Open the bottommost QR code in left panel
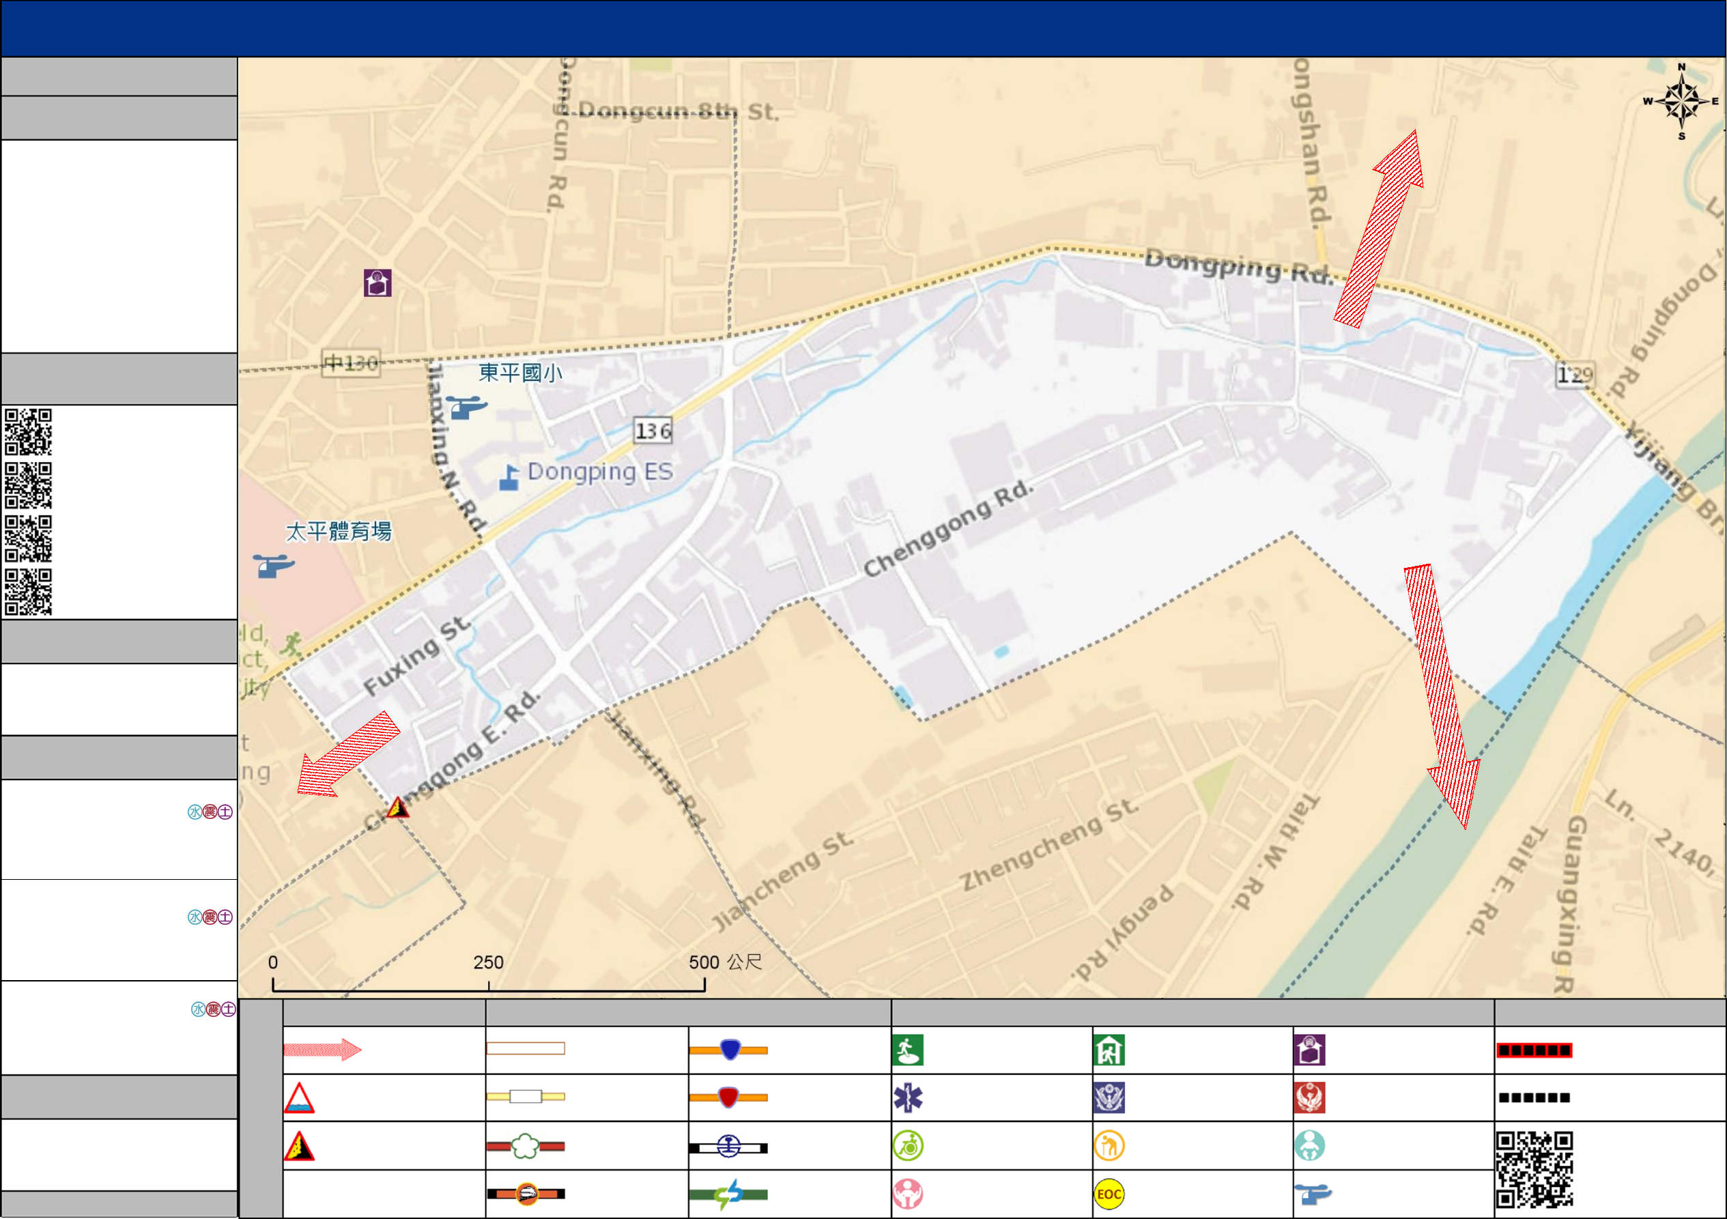 pyautogui.click(x=29, y=592)
